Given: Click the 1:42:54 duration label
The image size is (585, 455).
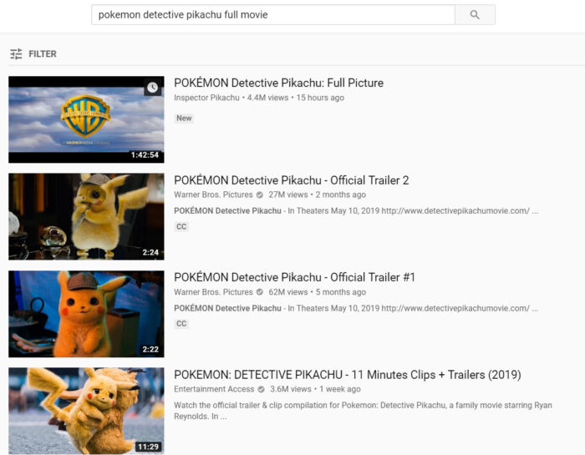Looking at the screenshot, I should point(145,155).
